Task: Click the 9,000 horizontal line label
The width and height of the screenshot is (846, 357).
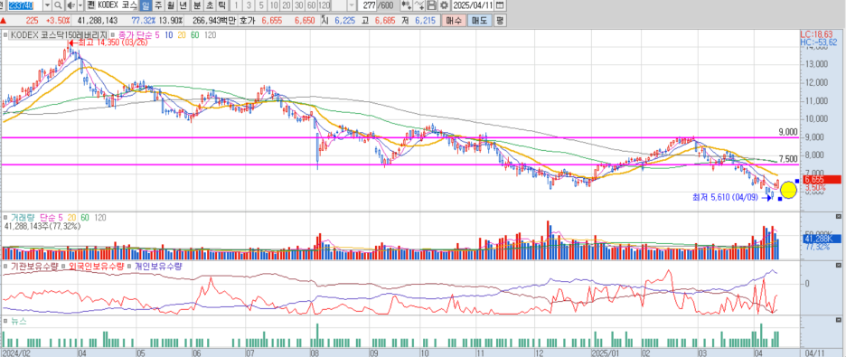Action: pyautogui.click(x=788, y=132)
